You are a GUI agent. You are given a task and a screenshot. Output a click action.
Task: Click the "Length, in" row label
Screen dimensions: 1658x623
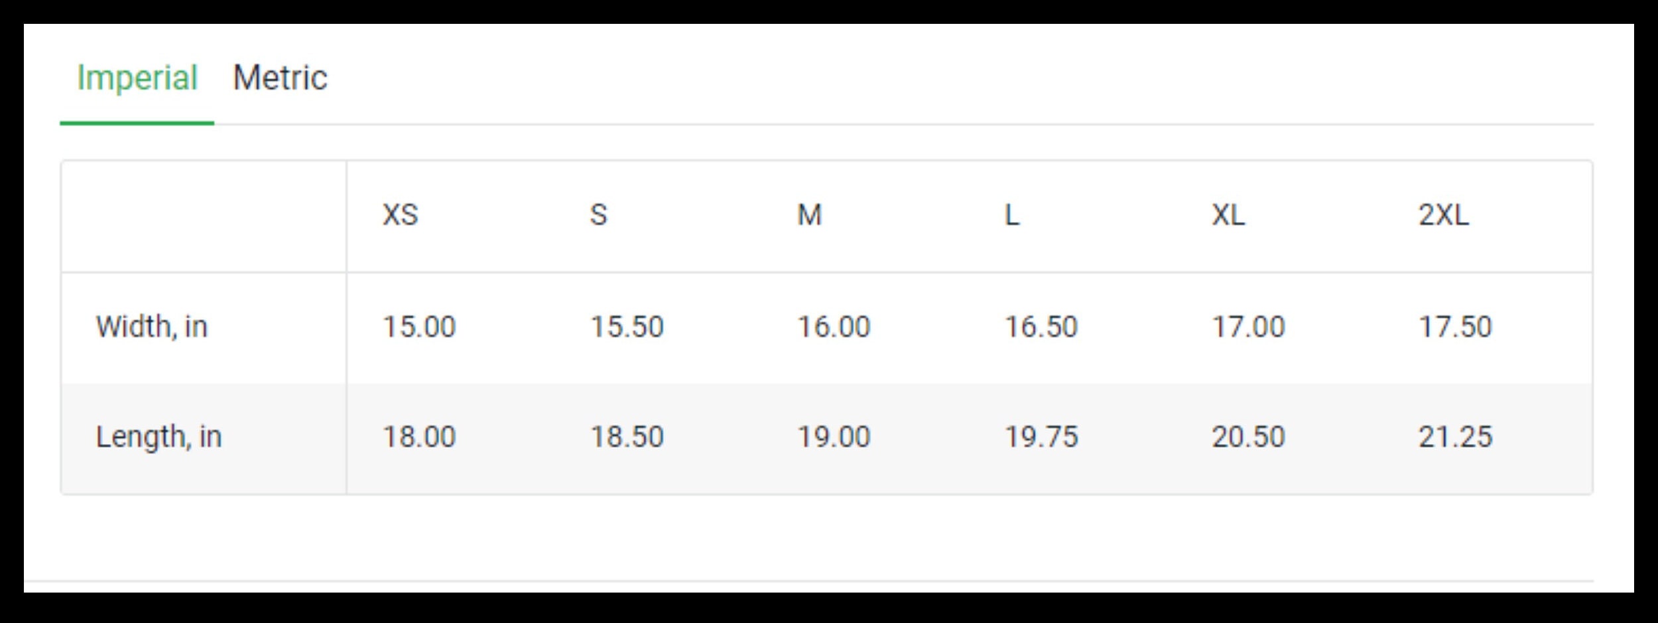tap(159, 437)
